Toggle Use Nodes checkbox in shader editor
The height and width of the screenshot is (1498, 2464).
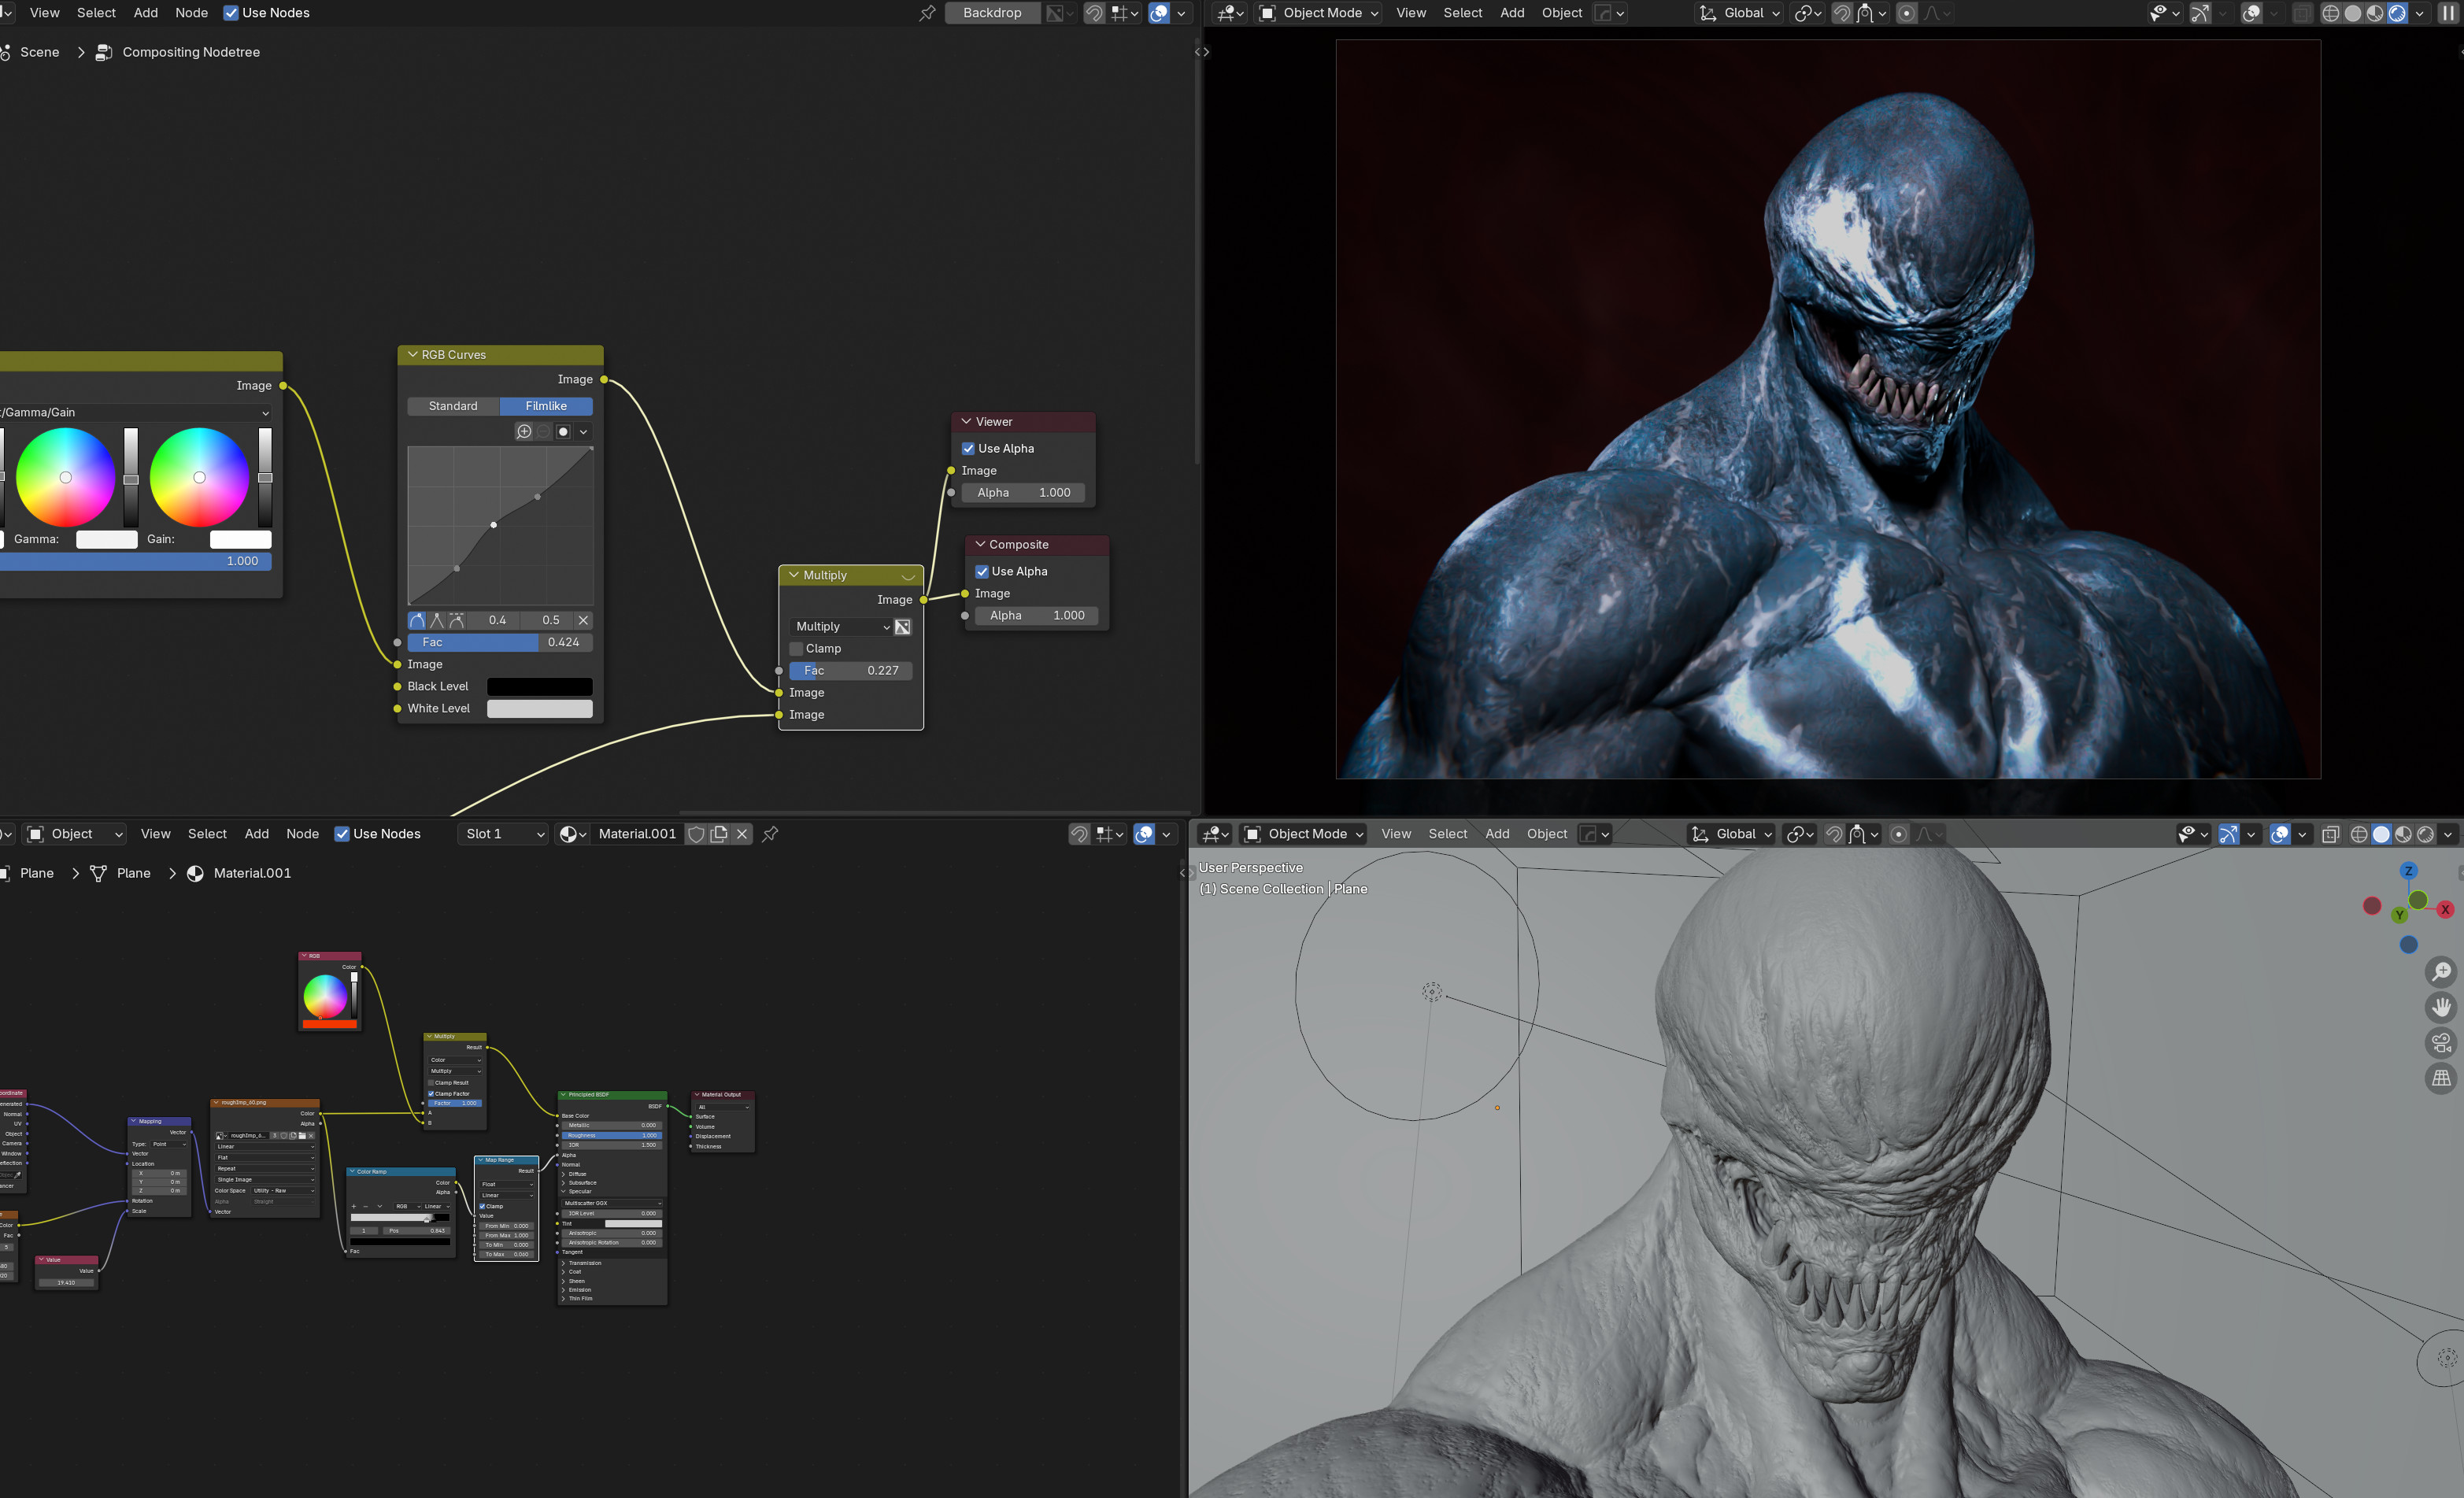tap(342, 834)
